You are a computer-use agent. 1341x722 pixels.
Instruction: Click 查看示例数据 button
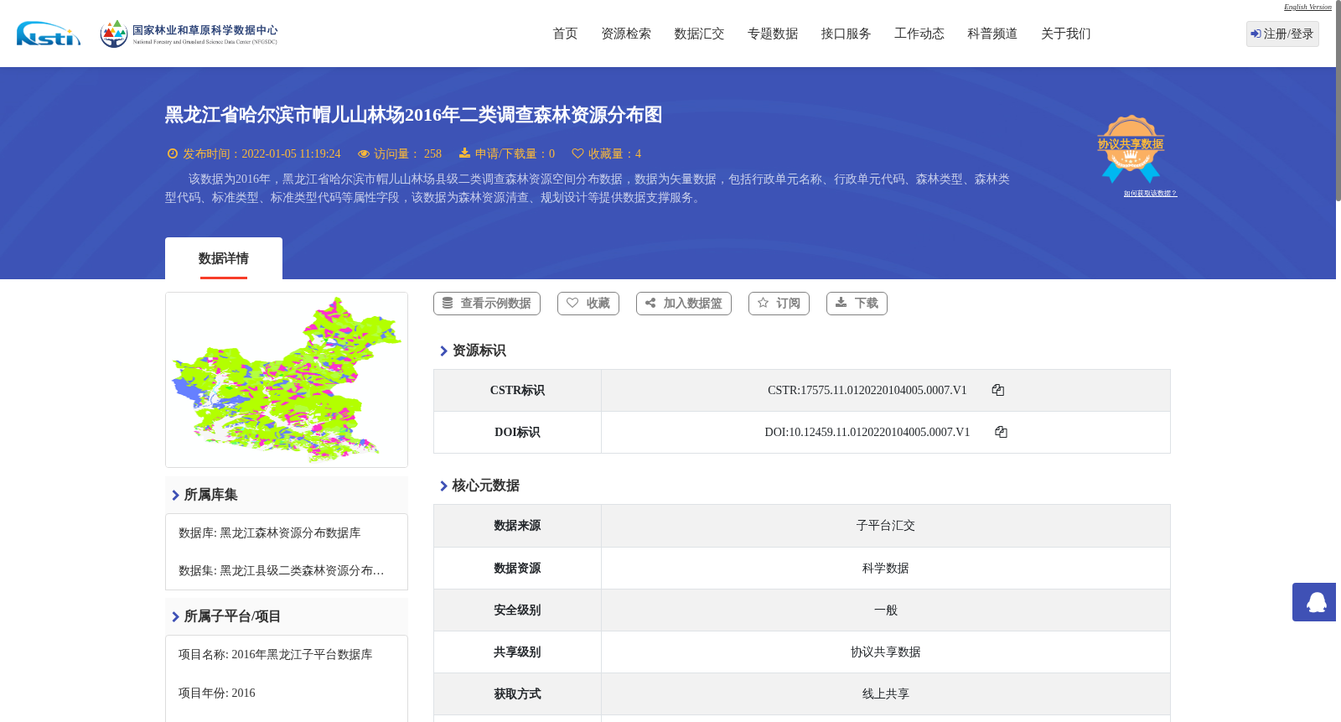click(x=487, y=304)
